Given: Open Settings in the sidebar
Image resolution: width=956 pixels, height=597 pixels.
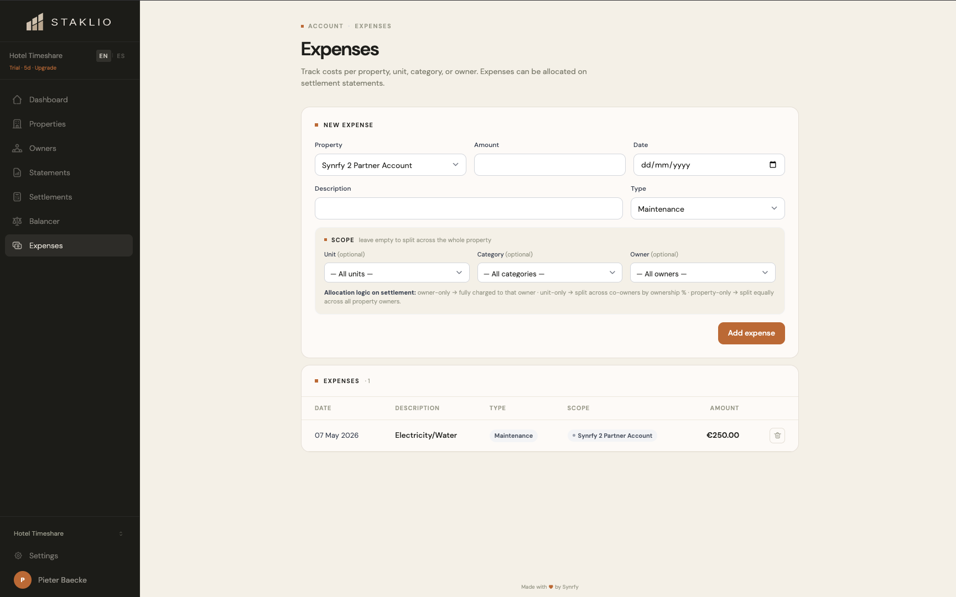Looking at the screenshot, I should pyautogui.click(x=69, y=556).
